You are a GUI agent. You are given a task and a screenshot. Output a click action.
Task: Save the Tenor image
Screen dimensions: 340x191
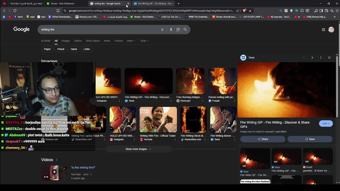[310, 139]
